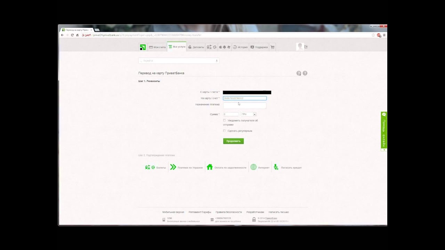Click the microphone icon in search field
445x250 pixels.
[217, 61]
